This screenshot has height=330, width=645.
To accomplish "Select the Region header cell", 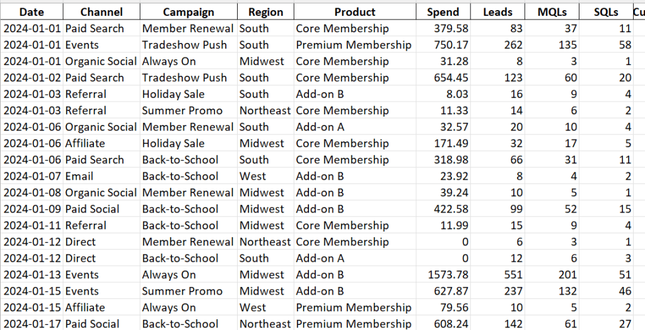I will pos(265,12).
